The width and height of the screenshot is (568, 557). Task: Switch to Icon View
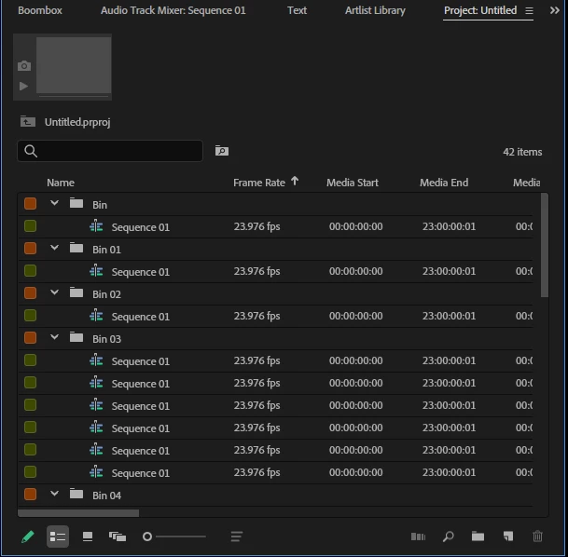tap(88, 537)
